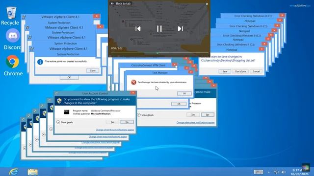
Task: Click the blue info icon in System Protection
Action: (40, 62)
